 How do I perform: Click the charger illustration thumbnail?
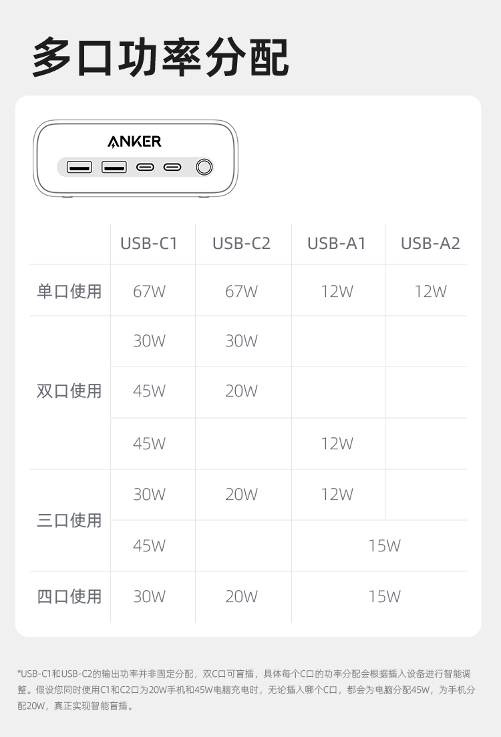pos(136,158)
